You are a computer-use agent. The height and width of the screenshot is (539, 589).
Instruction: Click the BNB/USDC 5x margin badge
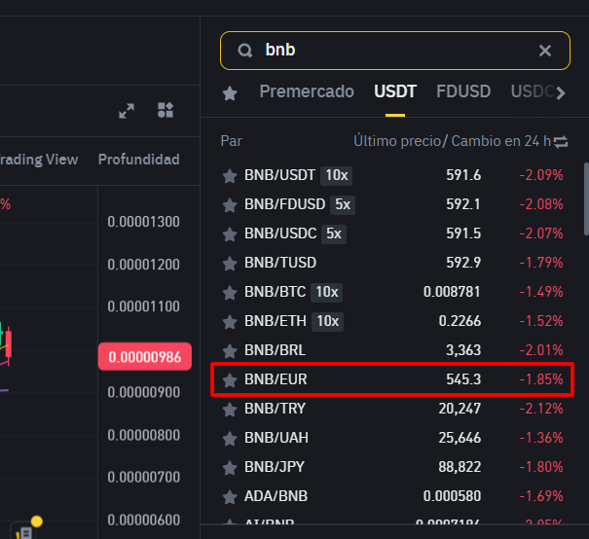pyautogui.click(x=334, y=234)
